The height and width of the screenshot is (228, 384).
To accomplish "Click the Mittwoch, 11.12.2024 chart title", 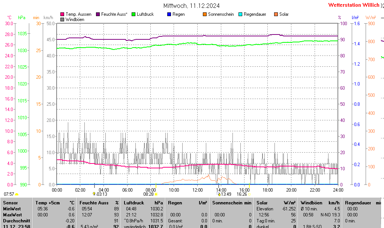I will [x=192, y=6].
